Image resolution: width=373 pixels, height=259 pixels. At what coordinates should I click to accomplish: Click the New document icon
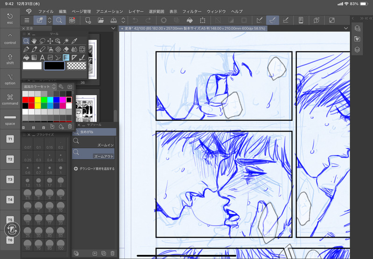pyautogui.click(x=88, y=20)
